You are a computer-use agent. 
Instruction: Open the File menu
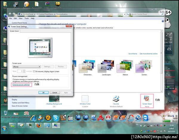tap(10, 19)
